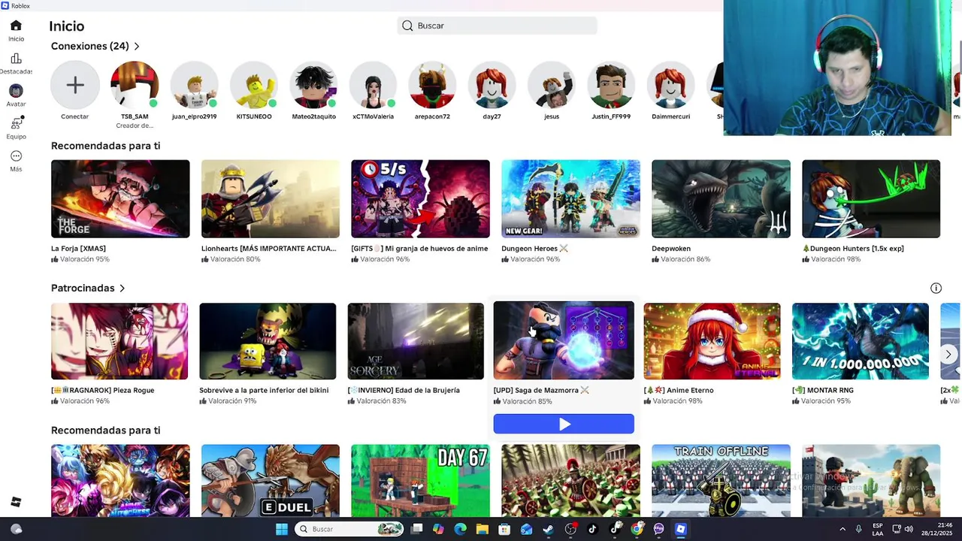
Task: Open File Explorer from taskbar
Action: (483, 529)
